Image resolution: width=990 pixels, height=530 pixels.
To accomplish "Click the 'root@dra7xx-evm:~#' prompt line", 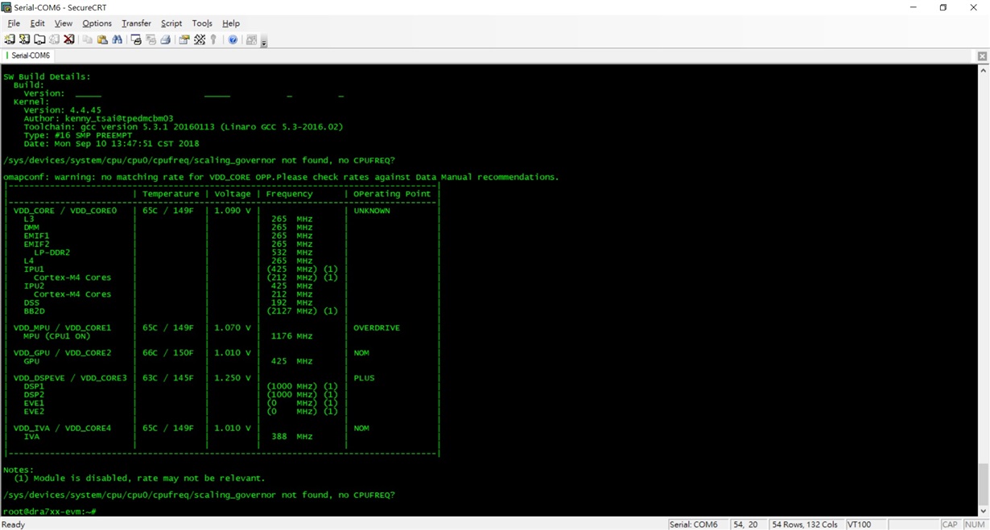I will (50, 512).
